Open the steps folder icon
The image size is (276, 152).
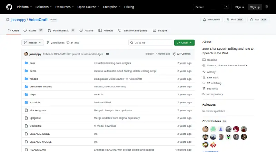[26, 95]
